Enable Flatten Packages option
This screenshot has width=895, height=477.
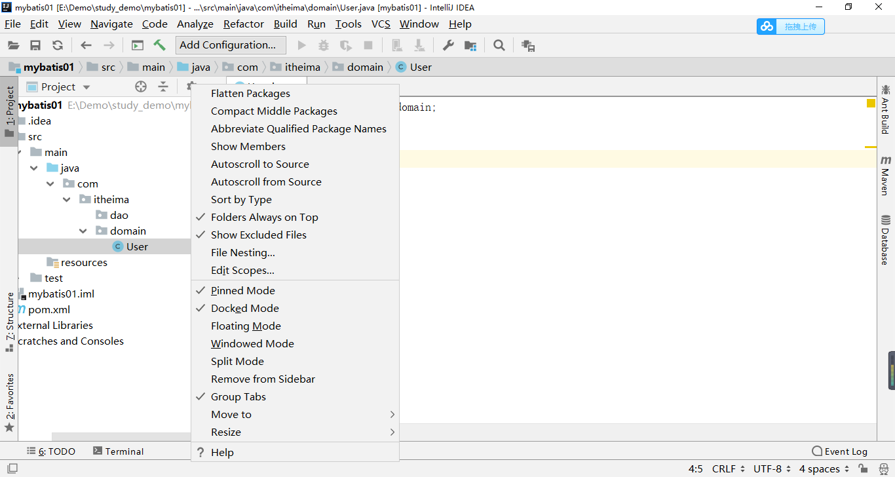tap(295, 93)
